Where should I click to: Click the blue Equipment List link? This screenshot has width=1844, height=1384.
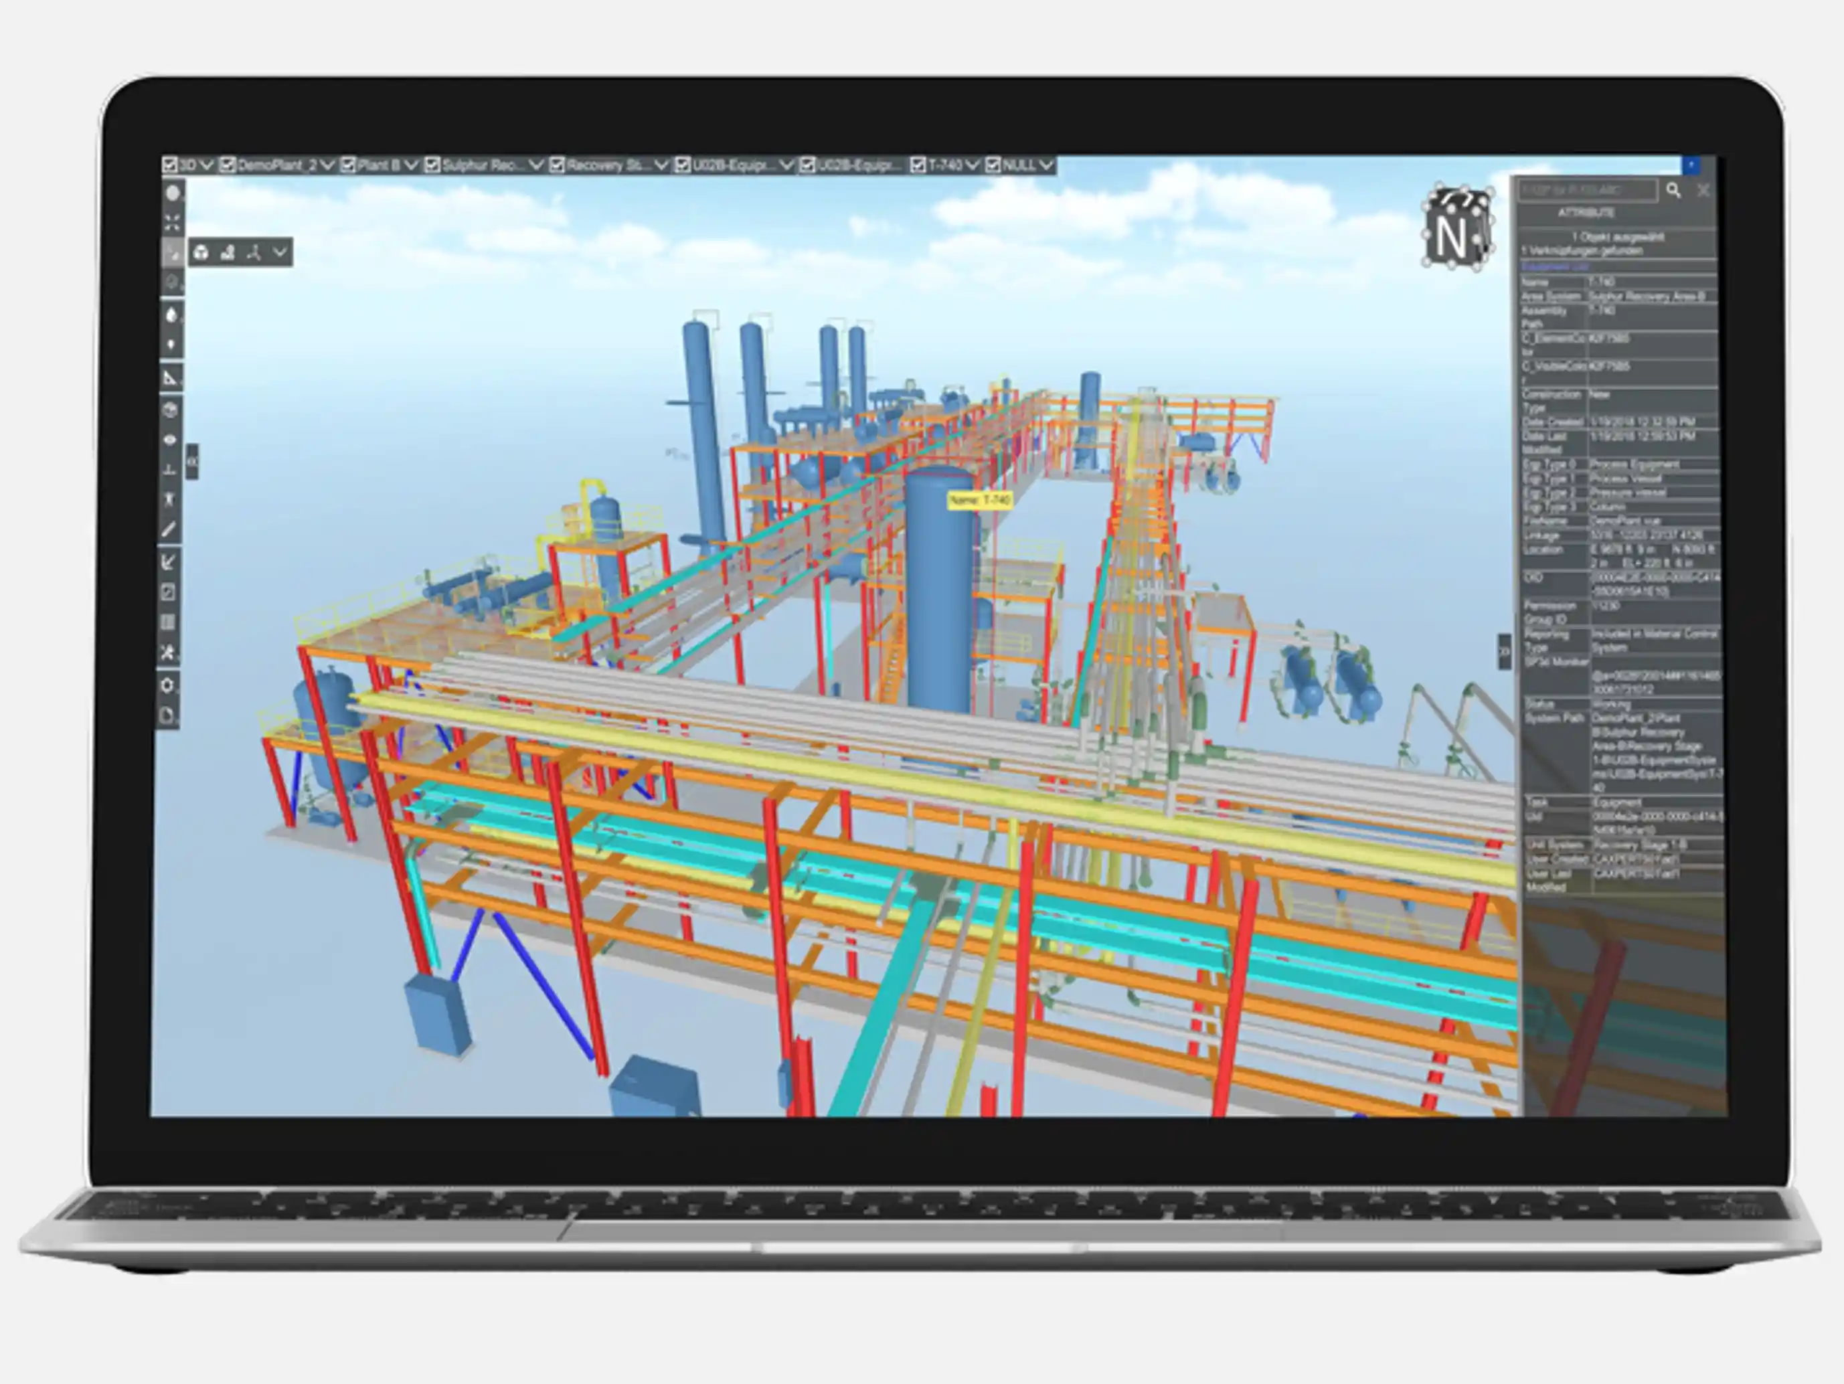[1556, 267]
